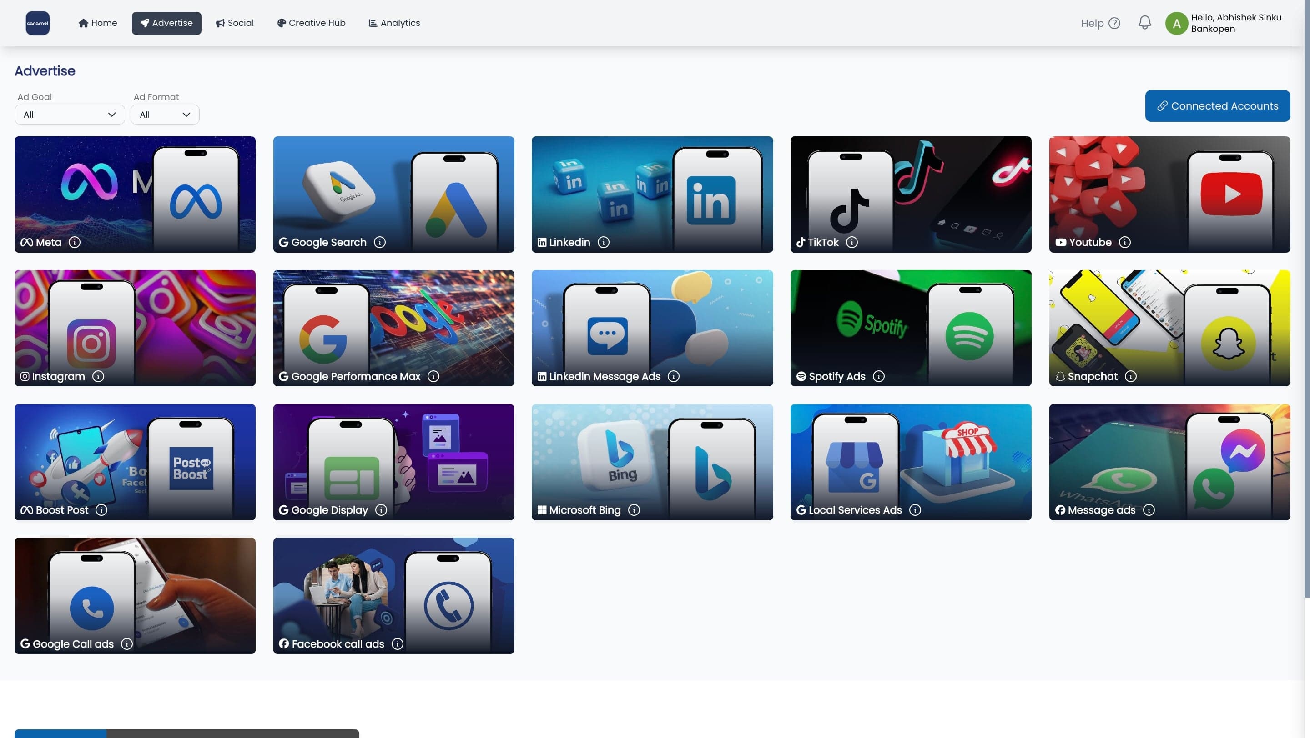This screenshot has width=1310, height=738.
Task: Open the Boost Post card thumbnail
Action: click(x=135, y=462)
